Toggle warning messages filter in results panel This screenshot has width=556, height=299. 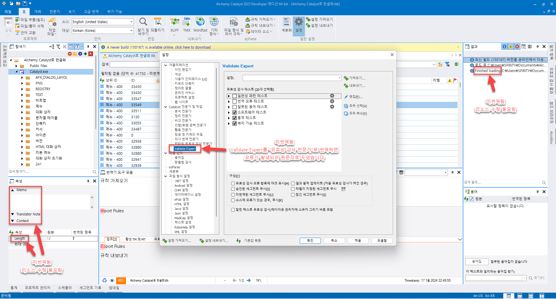[x=511, y=47]
